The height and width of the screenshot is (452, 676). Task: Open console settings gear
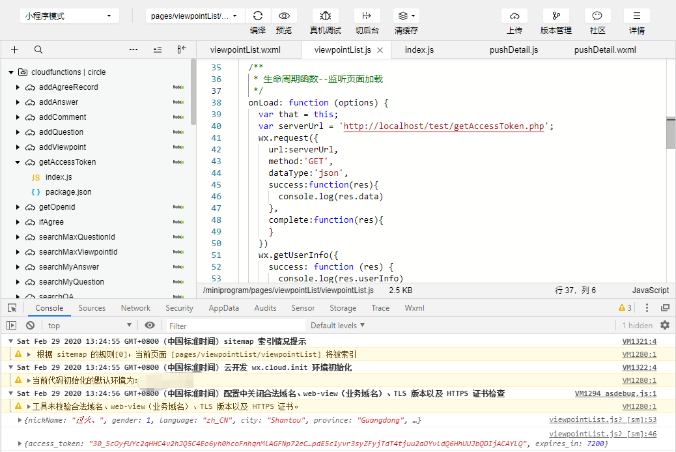click(x=665, y=325)
